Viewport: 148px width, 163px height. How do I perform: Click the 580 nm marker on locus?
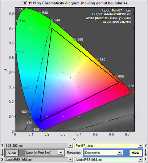pos(97,59)
